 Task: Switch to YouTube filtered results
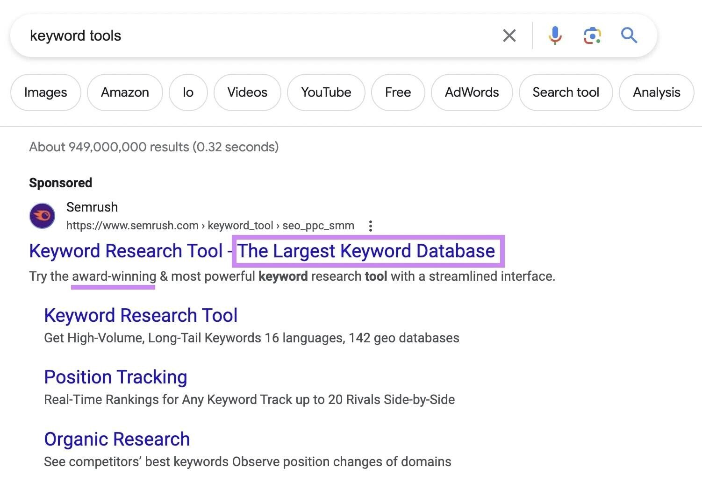click(326, 92)
